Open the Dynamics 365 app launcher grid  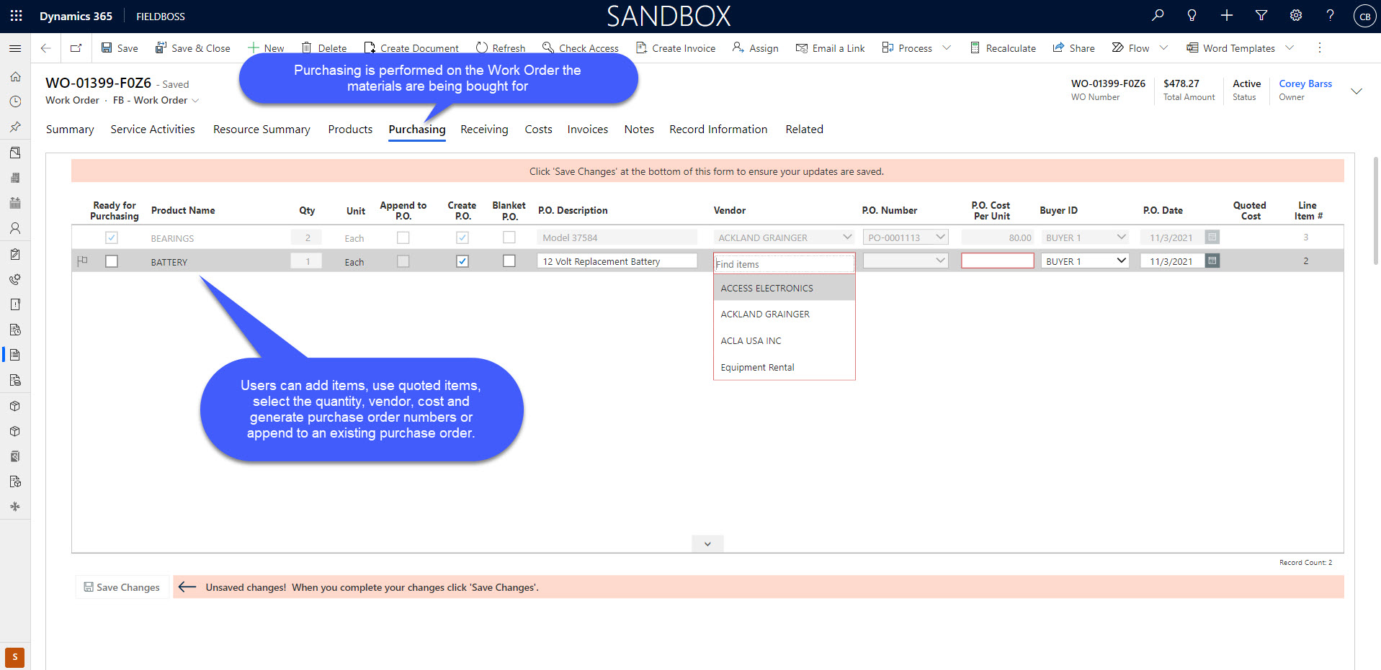(16, 16)
